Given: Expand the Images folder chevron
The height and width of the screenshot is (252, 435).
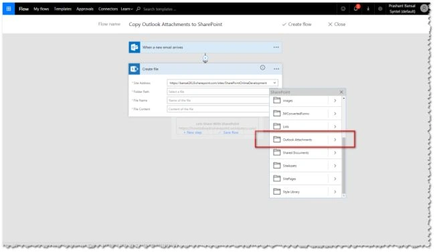Looking at the screenshot, I should (335, 101).
